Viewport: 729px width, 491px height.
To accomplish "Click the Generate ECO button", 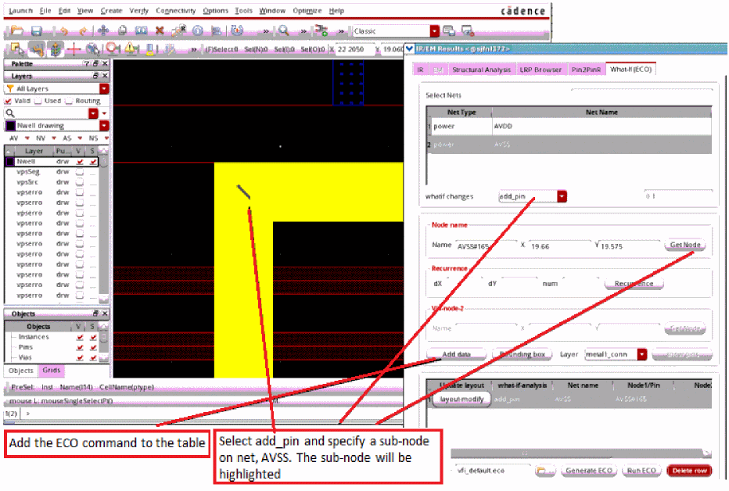I will 588,471.
